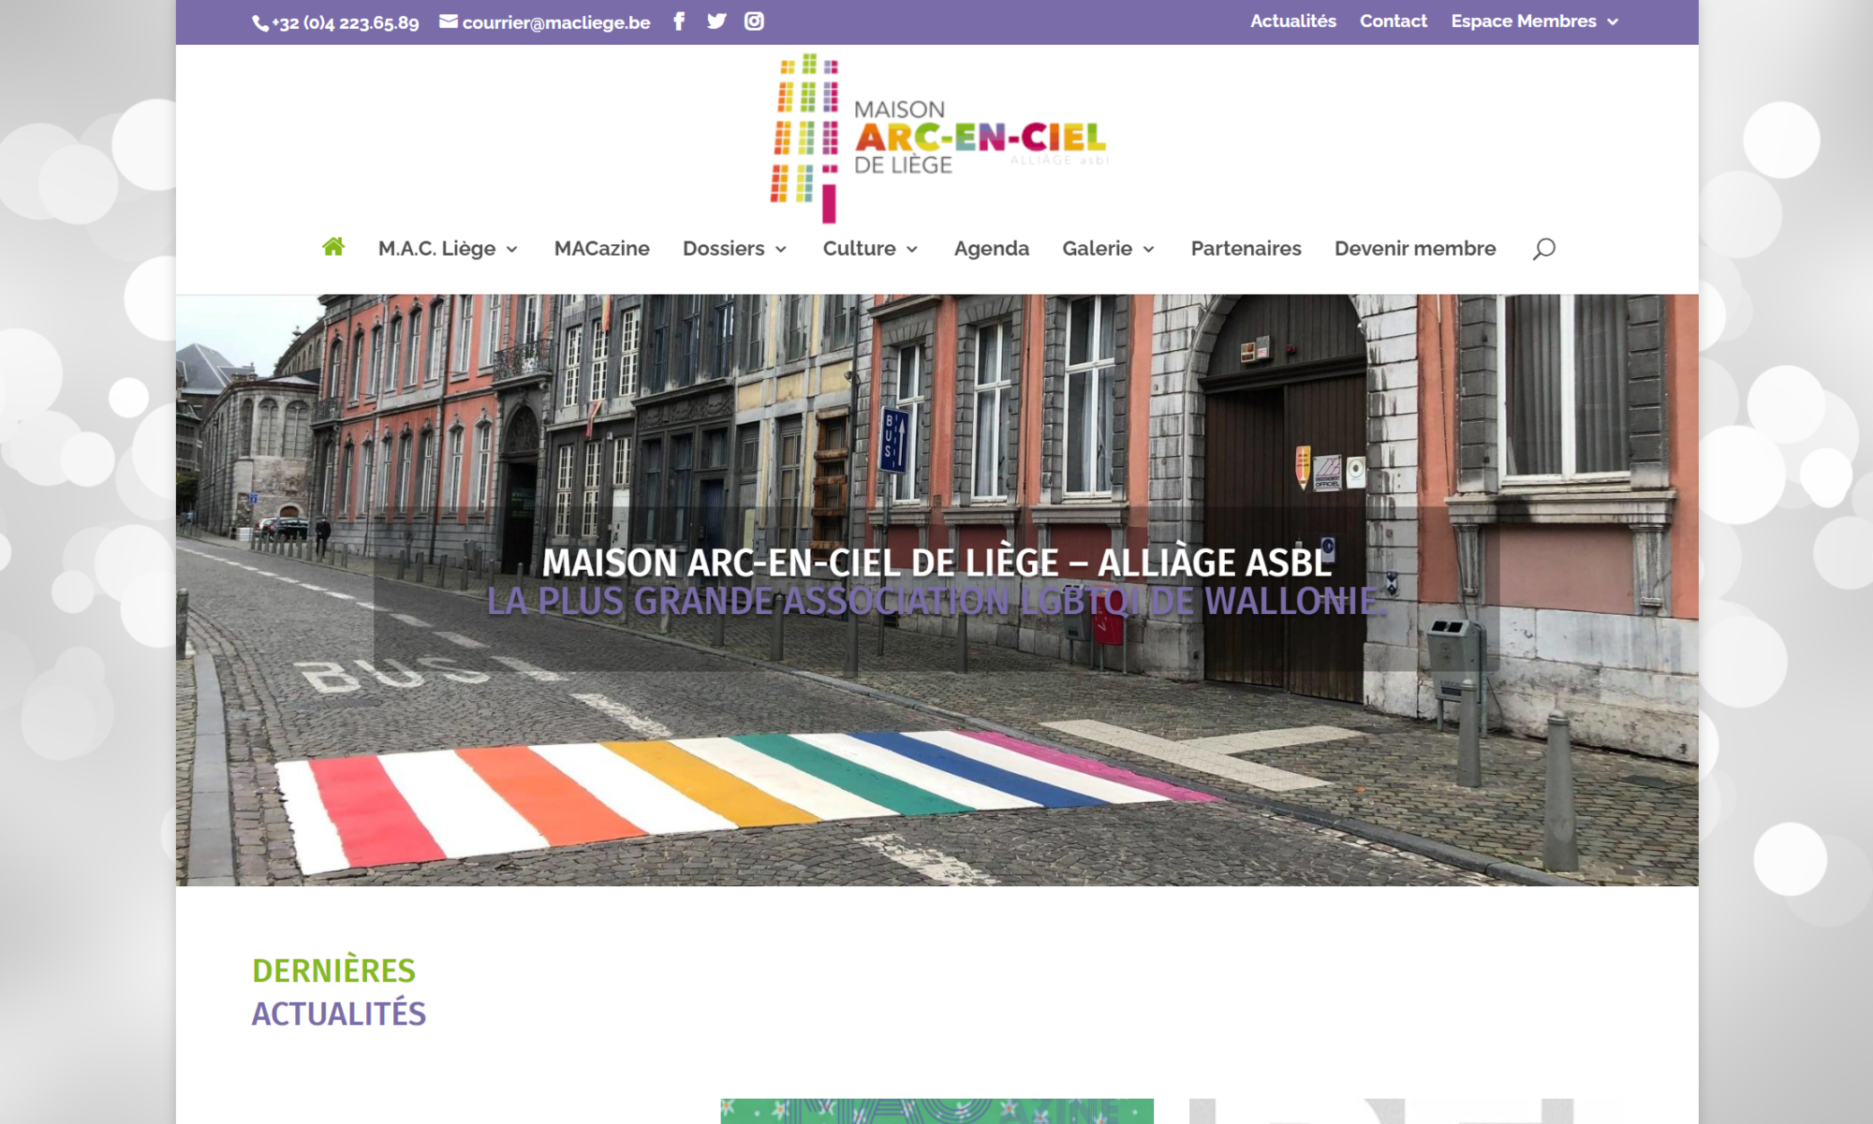1873x1124 pixels.
Task: Open Actualités in the top bar
Action: [x=1293, y=22]
